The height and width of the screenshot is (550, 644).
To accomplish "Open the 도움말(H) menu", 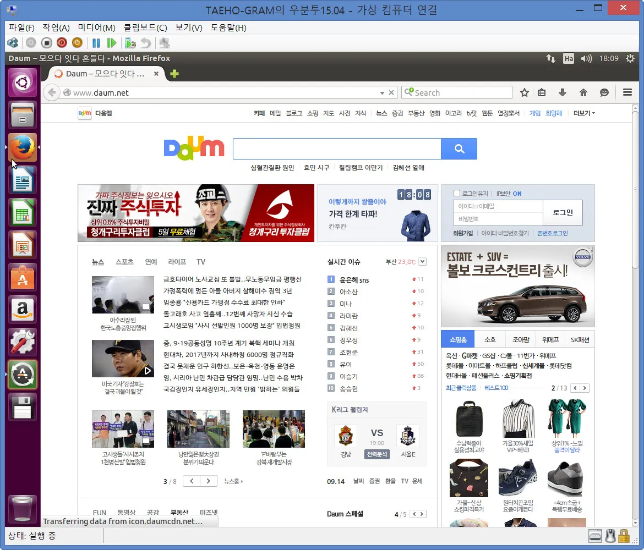I will pyautogui.click(x=228, y=28).
